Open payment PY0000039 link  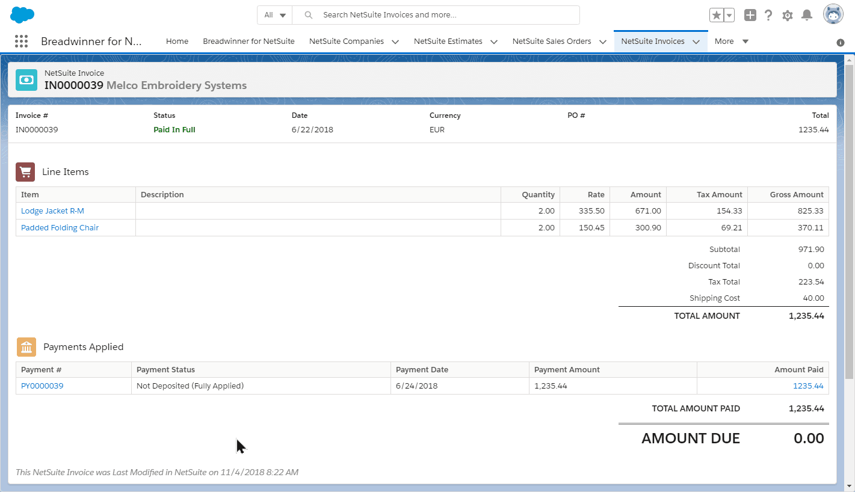click(x=42, y=386)
